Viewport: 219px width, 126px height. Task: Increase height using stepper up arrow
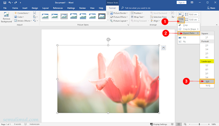[199, 14]
